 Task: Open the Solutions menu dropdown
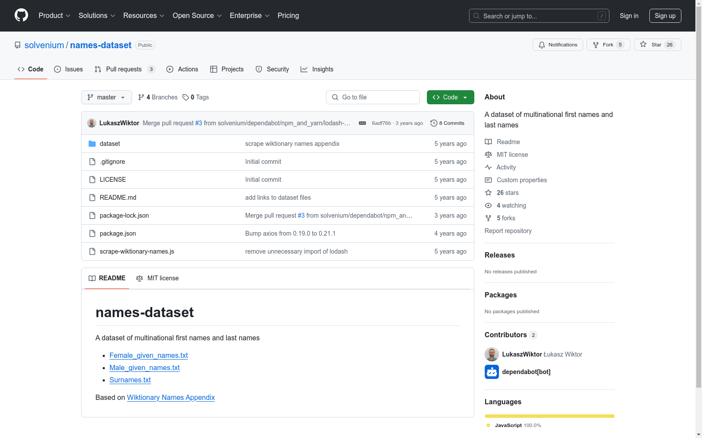tap(97, 16)
